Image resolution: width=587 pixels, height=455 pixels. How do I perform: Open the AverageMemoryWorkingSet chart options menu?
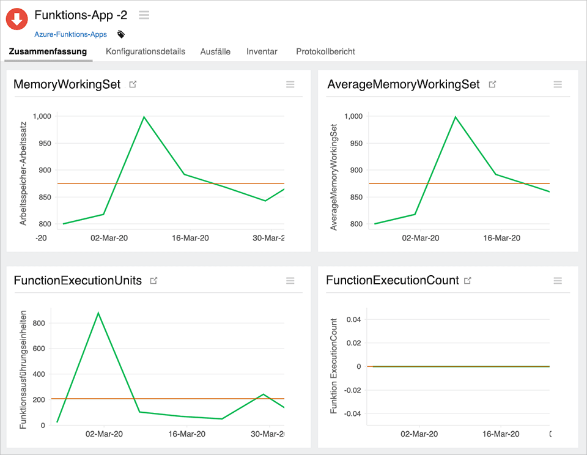558,84
